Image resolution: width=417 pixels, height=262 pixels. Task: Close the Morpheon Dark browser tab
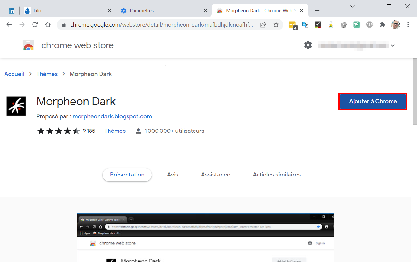(302, 11)
